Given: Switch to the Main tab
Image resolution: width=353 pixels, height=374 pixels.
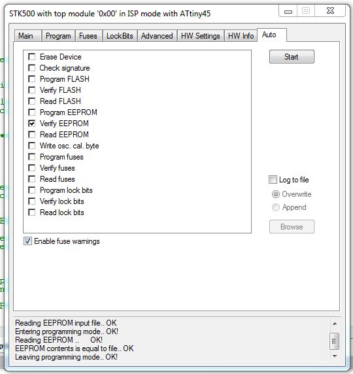Looking at the screenshot, I should pos(27,36).
